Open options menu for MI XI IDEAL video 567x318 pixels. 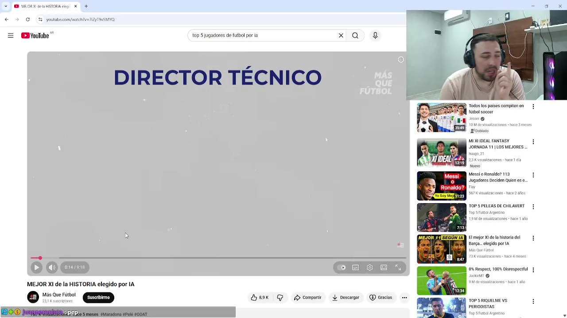point(533,142)
